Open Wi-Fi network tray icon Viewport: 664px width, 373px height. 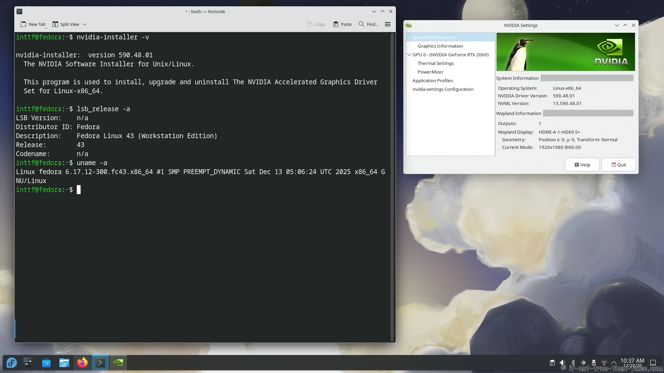(x=604, y=363)
